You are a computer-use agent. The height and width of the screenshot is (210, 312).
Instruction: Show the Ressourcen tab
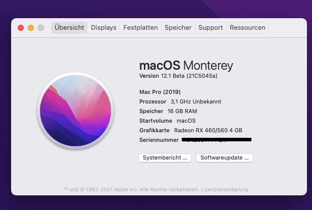click(x=247, y=27)
